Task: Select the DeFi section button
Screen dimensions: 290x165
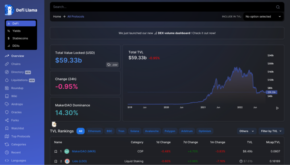Action: click(x=21, y=24)
